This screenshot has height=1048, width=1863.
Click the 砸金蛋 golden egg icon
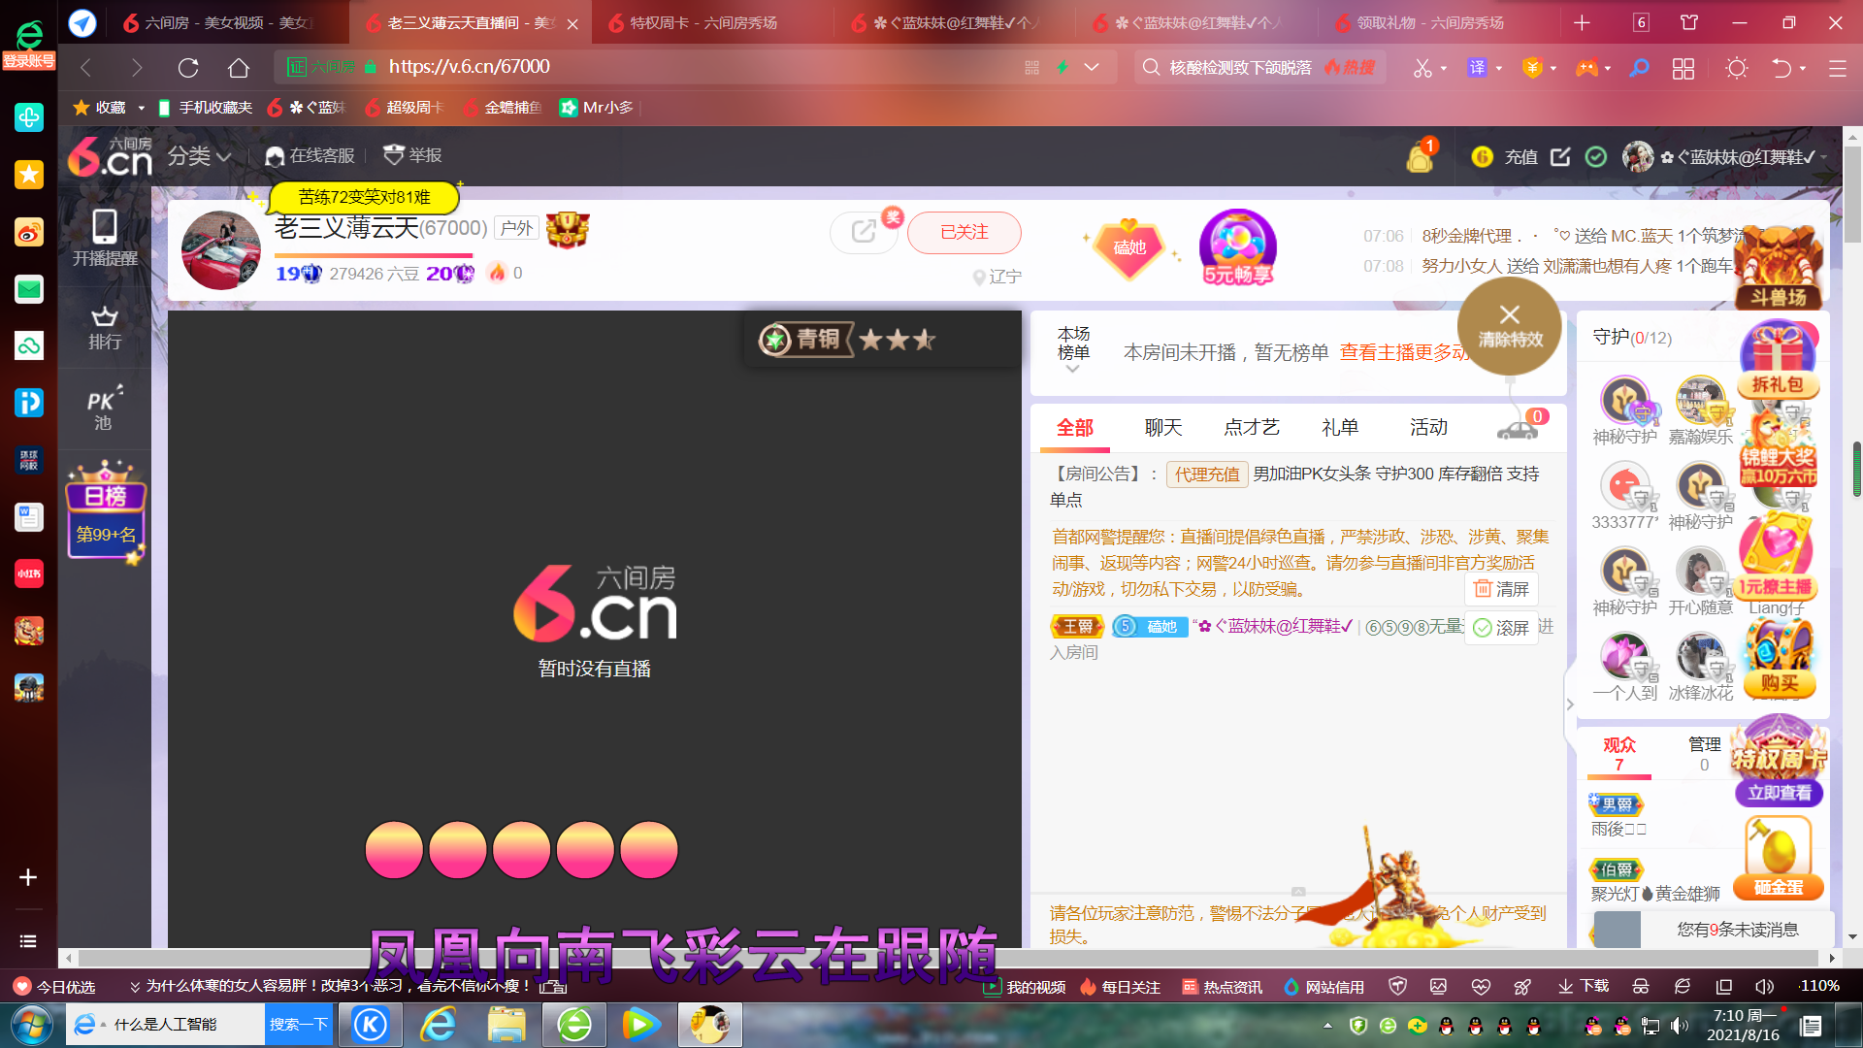pos(1779,857)
